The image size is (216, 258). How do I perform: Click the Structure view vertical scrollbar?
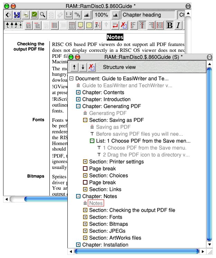point(208,152)
